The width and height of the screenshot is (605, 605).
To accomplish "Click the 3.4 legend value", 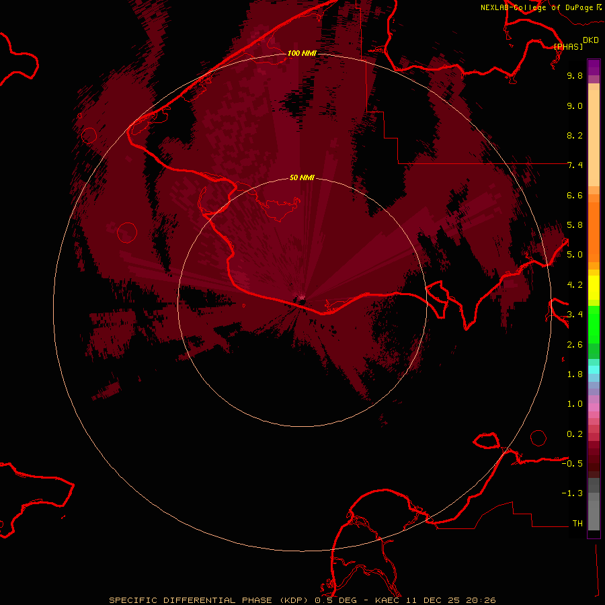I will coord(575,315).
